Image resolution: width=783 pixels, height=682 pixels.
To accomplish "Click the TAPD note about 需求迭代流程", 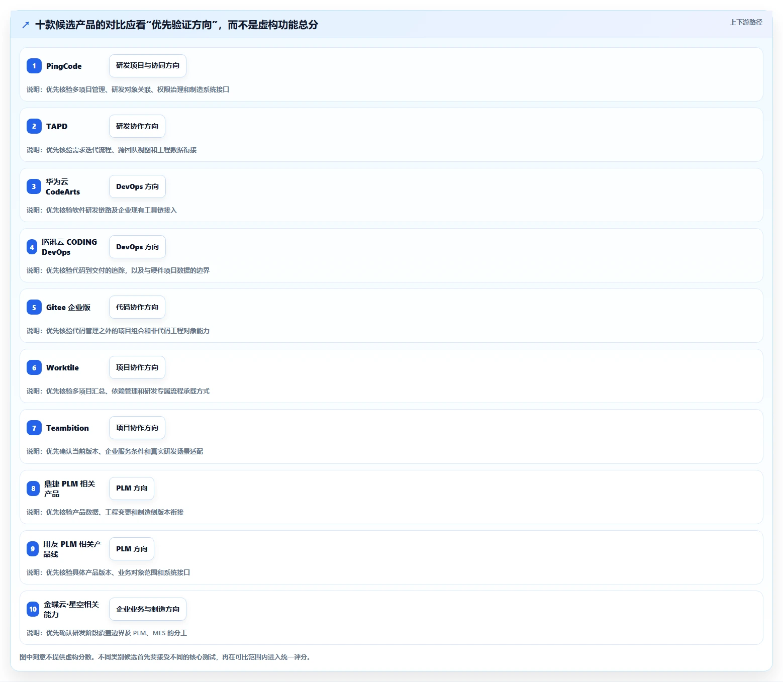I will pyautogui.click(x=112, y=150).
